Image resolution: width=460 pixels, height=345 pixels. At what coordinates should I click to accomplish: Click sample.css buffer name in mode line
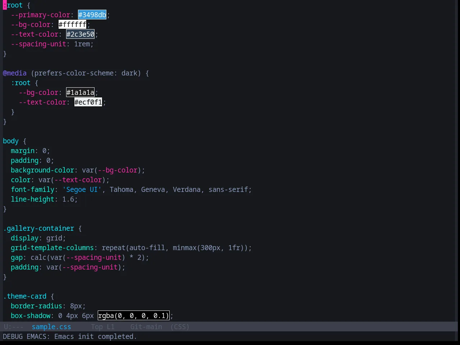(x=51, y=327)
